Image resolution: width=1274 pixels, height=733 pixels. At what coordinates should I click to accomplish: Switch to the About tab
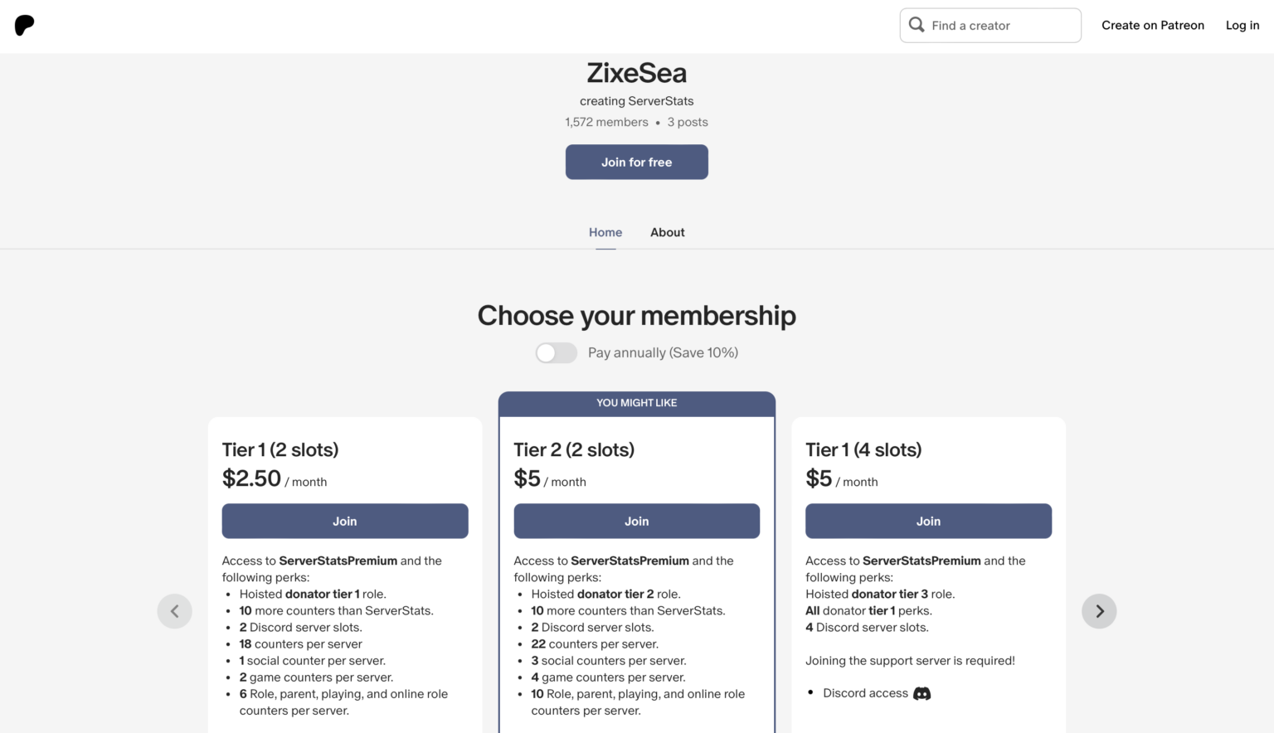click(668, 232)
